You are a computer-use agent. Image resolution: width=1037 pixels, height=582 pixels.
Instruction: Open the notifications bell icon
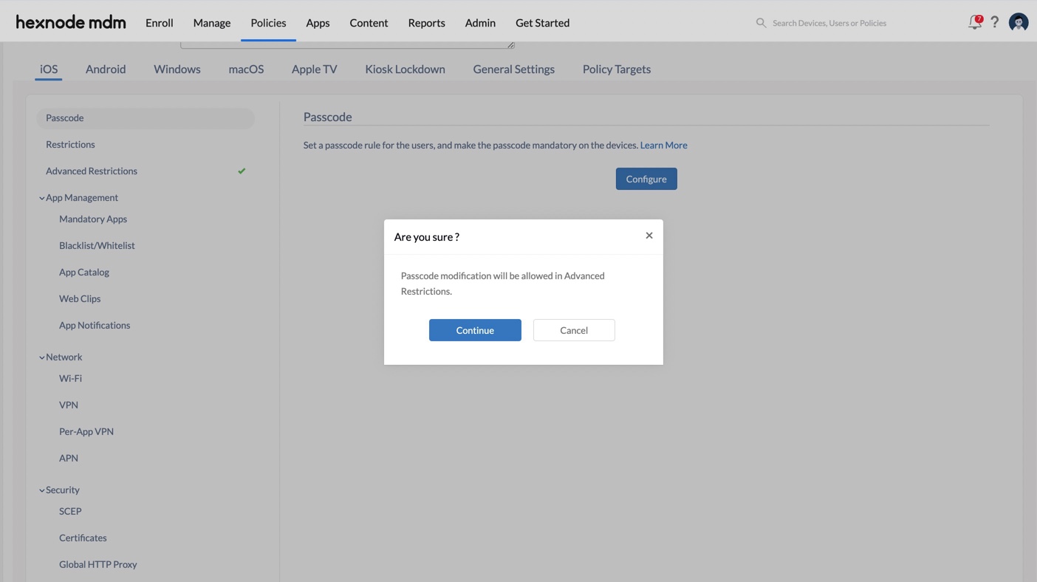pos(973,23)
